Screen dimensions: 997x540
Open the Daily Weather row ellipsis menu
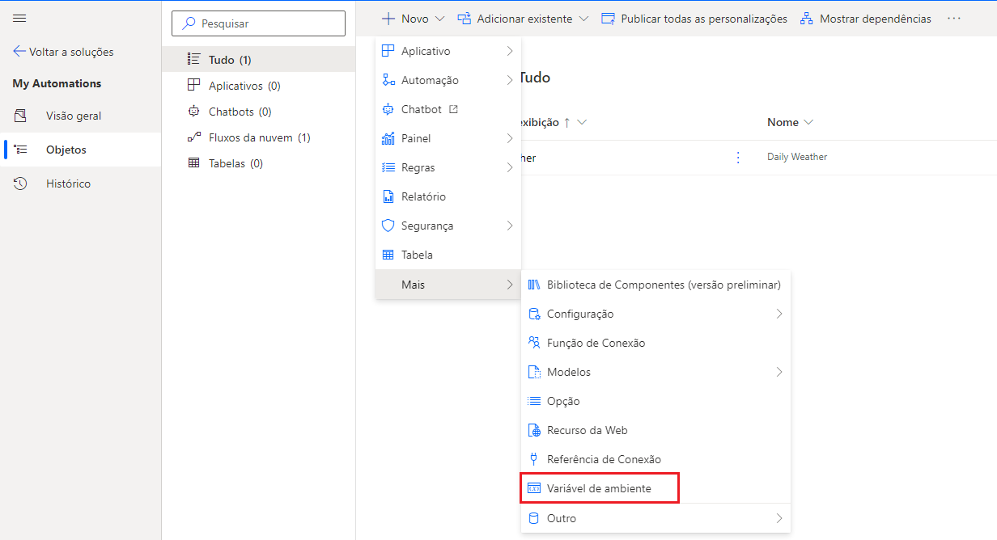[737, 157]
